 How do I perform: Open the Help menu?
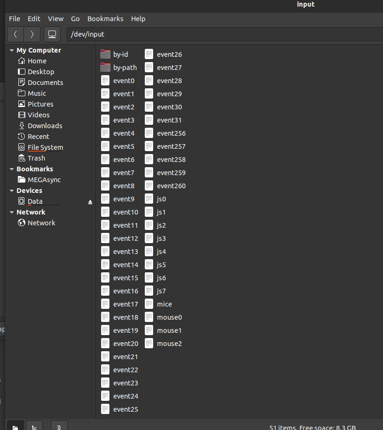[138, 19]
